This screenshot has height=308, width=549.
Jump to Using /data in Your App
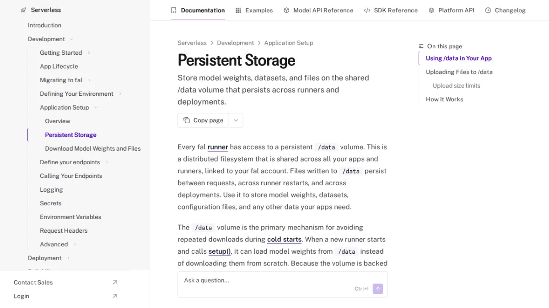(x=459, y=58)
